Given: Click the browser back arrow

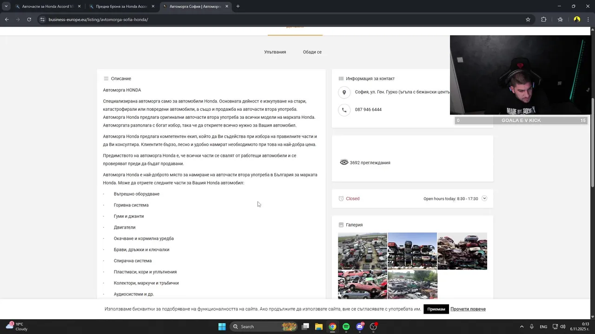Looking at the screenshot, I should pyautogui.click(x=7, y=19).
